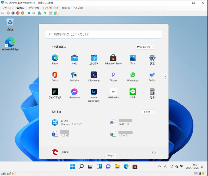
Task: Click the Turn Off (stop) VM toolbar button
Action: click(x=13, y=13)
